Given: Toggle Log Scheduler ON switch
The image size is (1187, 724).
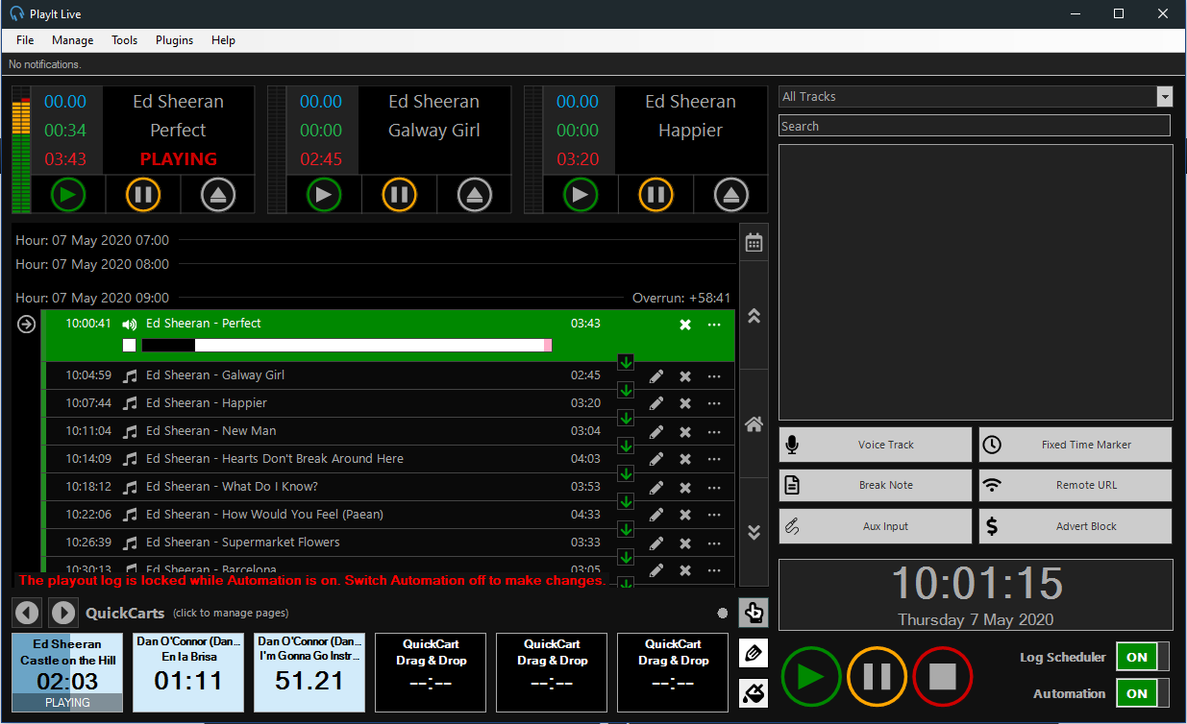Looking at the screenshot, I should pyautogui.click(x=1143, y=658).
